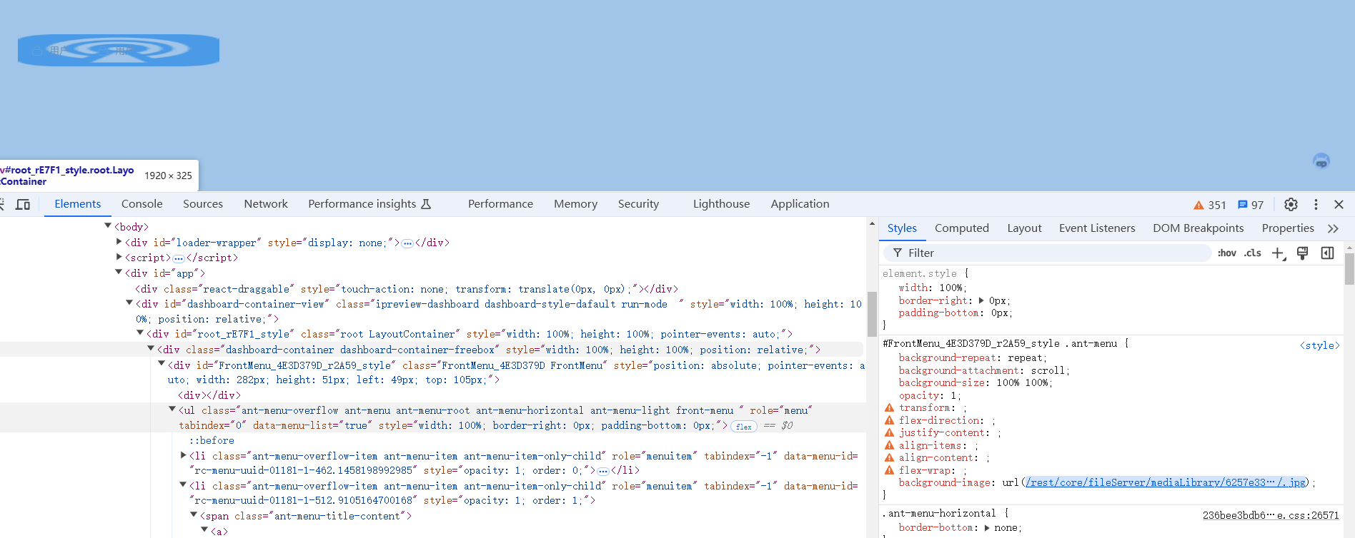Click warning icon beside transform property
1355x538 pixels.
(889, 408)
